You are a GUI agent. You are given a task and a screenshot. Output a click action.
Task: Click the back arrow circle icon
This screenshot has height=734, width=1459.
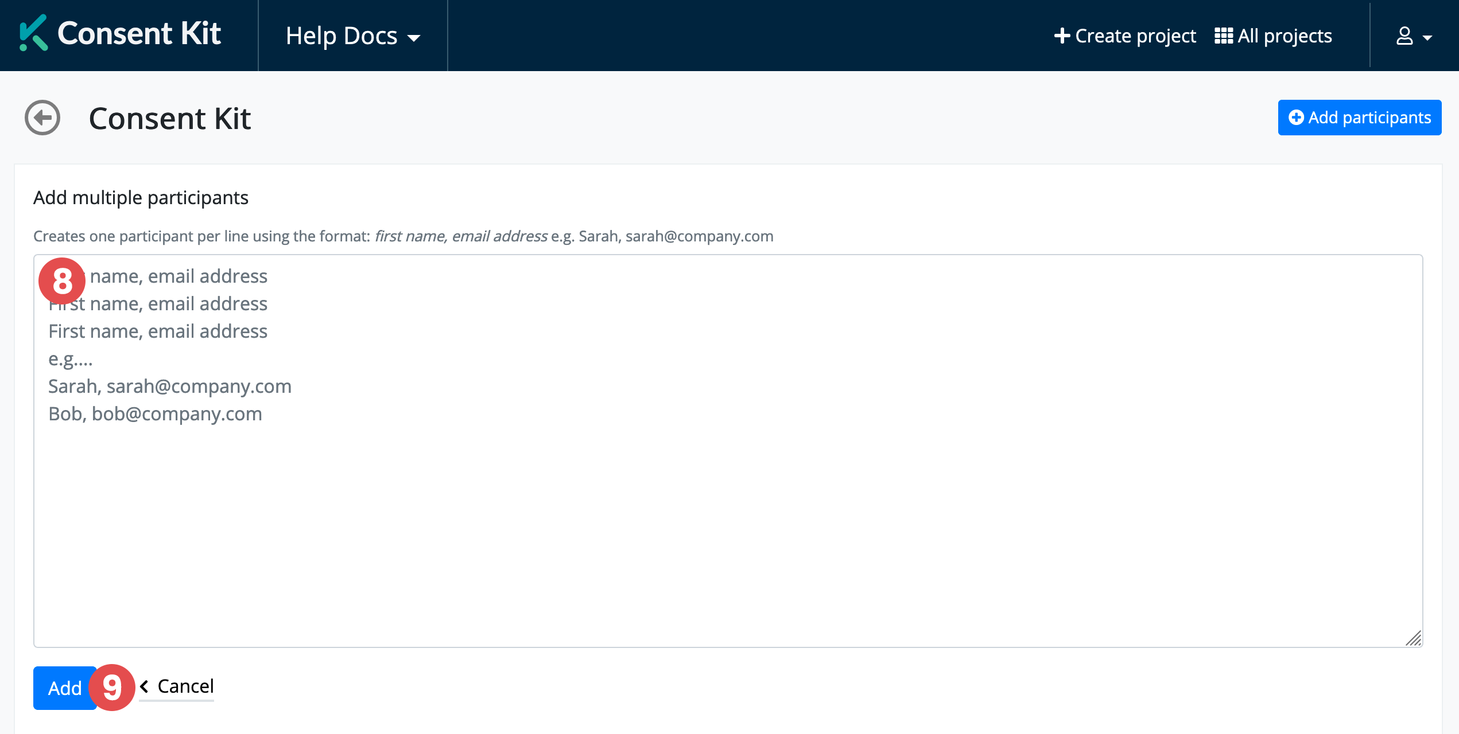point(42,118)
